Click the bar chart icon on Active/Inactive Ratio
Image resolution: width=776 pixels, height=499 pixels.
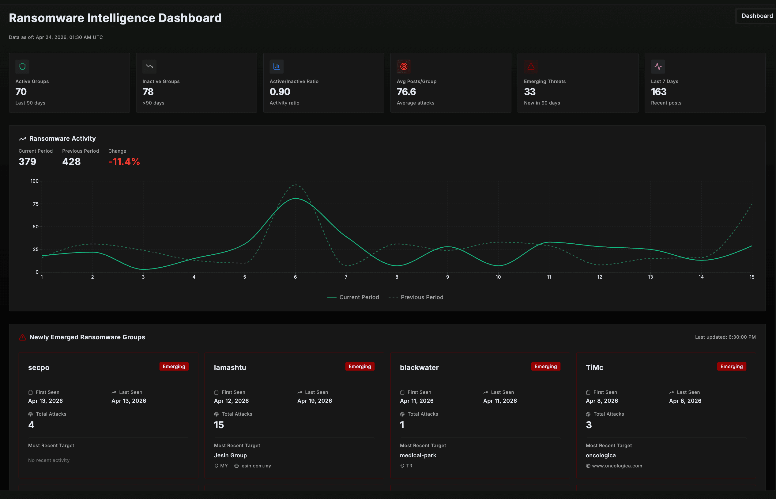point(277,67)
